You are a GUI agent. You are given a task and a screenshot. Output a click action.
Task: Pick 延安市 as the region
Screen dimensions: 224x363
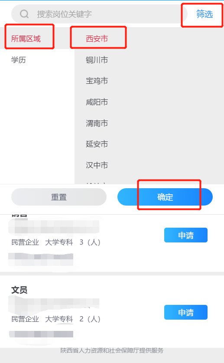coord(97,144)
